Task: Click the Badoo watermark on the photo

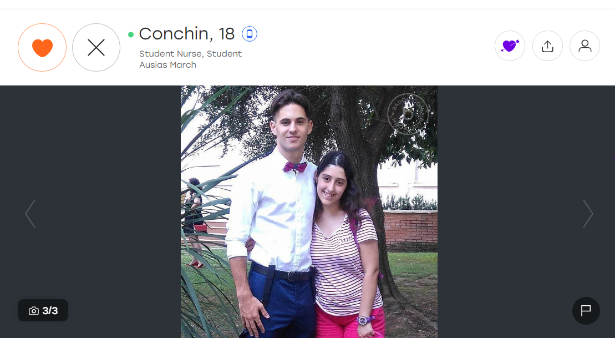Action: (x=408, y=114)
